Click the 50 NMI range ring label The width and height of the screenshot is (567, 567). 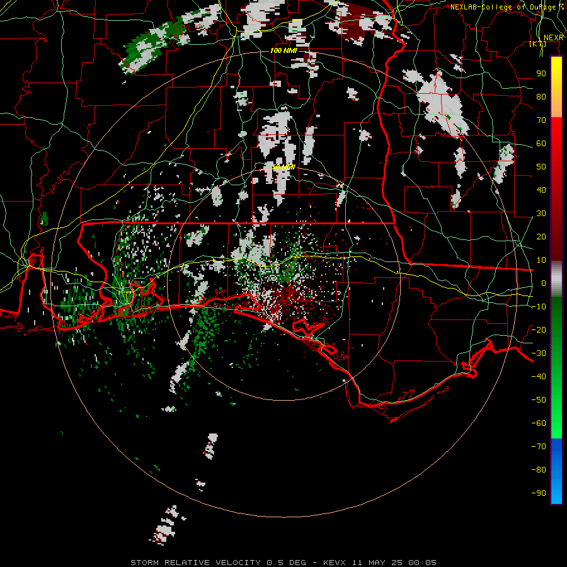tap(283, 167)
